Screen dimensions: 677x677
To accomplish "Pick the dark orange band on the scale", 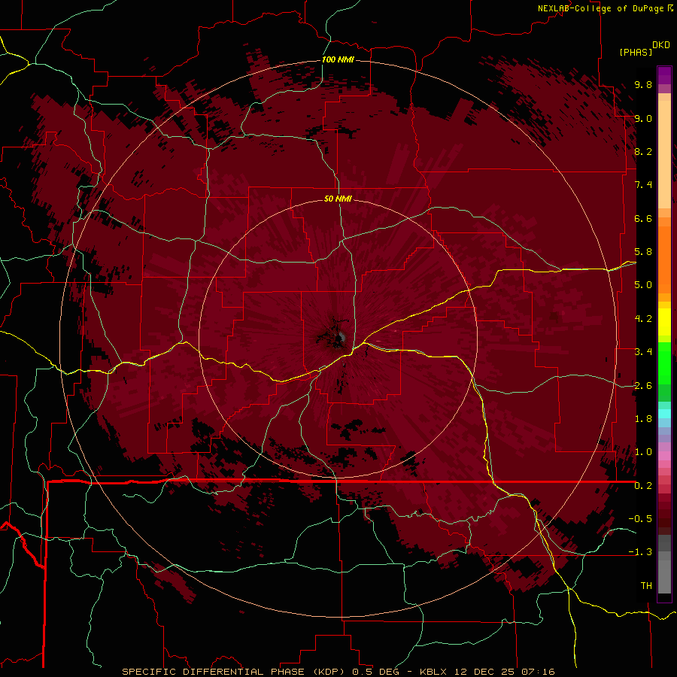I will click(664, 259).
